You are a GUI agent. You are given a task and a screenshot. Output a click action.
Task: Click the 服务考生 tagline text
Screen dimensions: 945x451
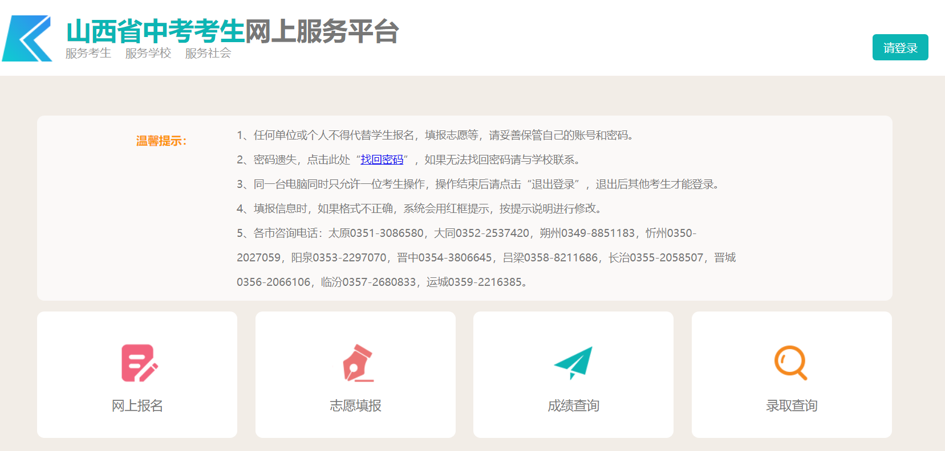88,53
